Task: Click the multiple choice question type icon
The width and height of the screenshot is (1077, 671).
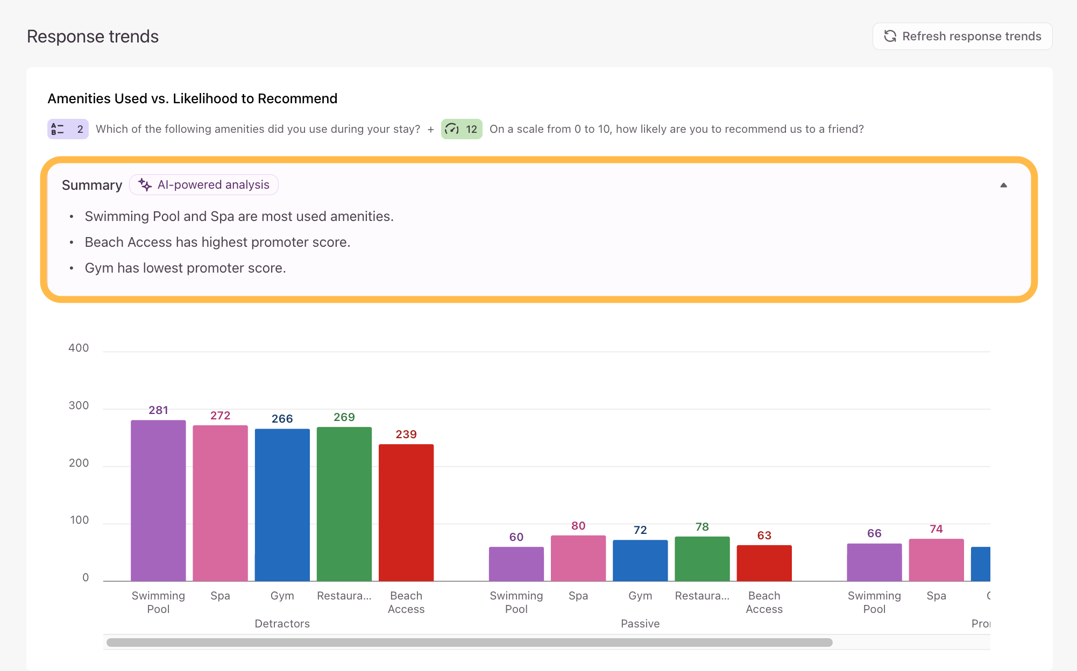Action: point(58,129)
